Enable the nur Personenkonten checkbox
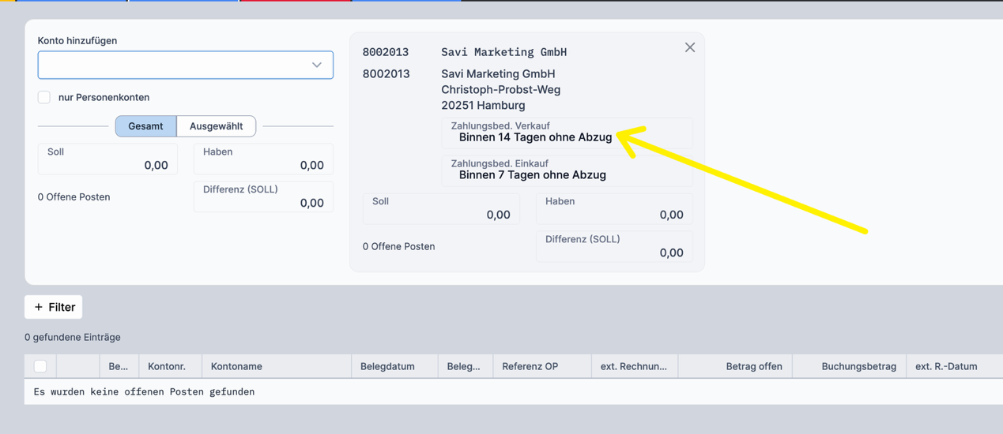Viewport: 1003px width, 434px height. point(44,97)
